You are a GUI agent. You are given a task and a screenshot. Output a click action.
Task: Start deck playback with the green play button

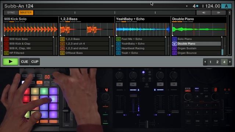click(x=11, y=62)
